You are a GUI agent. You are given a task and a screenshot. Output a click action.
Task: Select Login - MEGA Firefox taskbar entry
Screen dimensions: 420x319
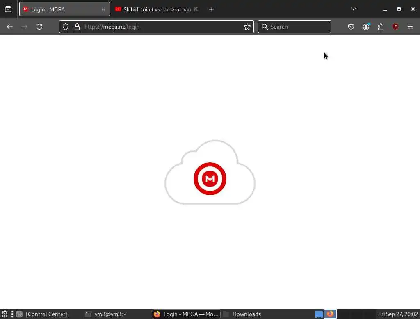(x=187, y=314)
